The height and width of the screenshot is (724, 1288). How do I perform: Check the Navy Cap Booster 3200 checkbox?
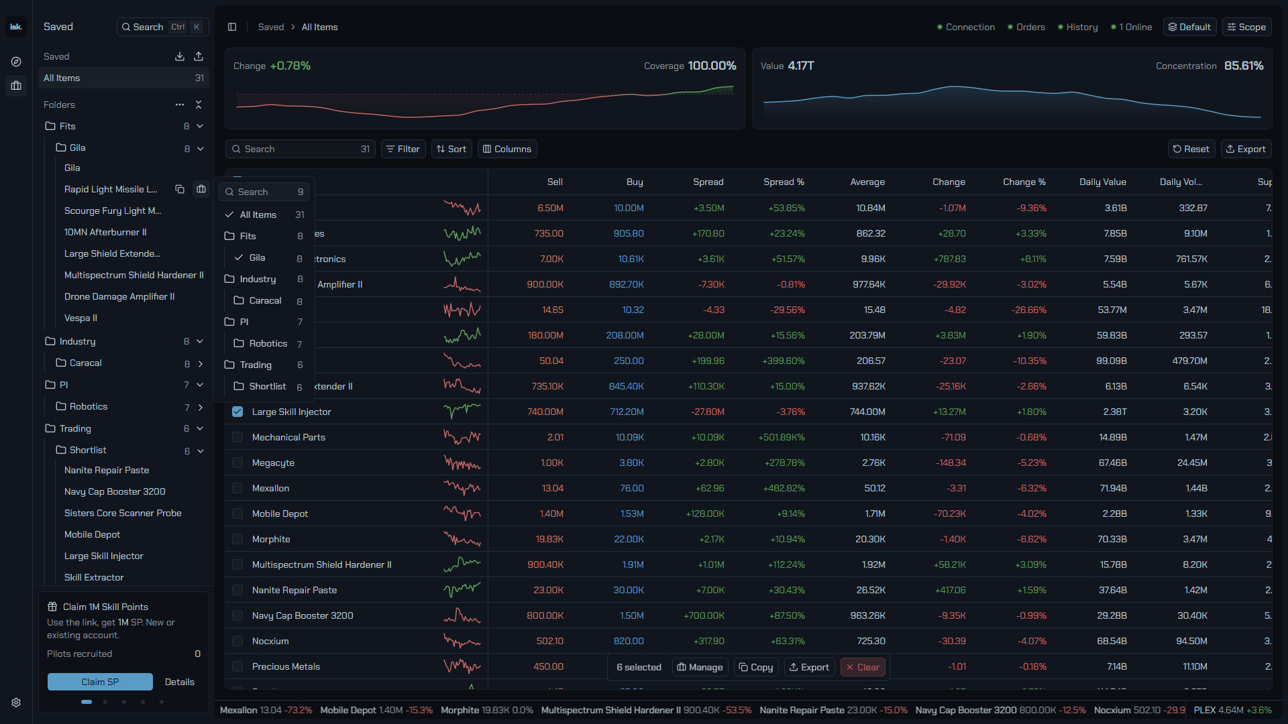point(237,615)
